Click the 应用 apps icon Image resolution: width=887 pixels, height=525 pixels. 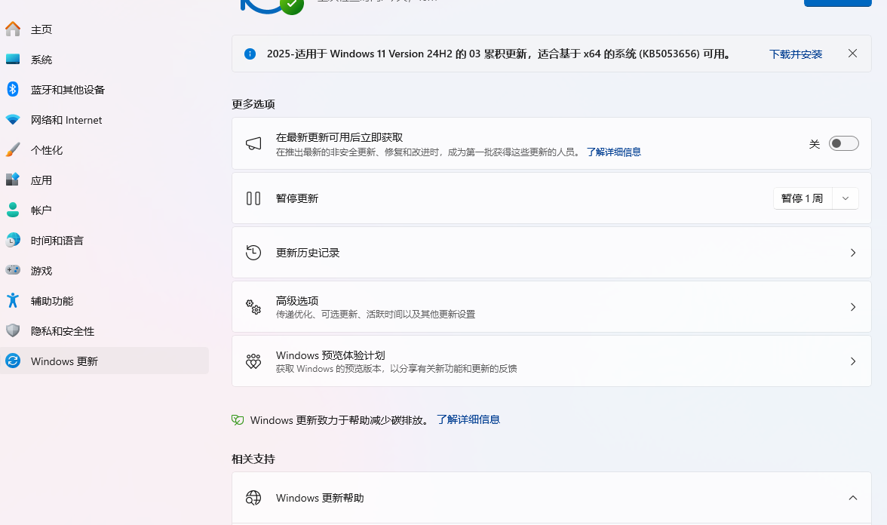[12, 180]
